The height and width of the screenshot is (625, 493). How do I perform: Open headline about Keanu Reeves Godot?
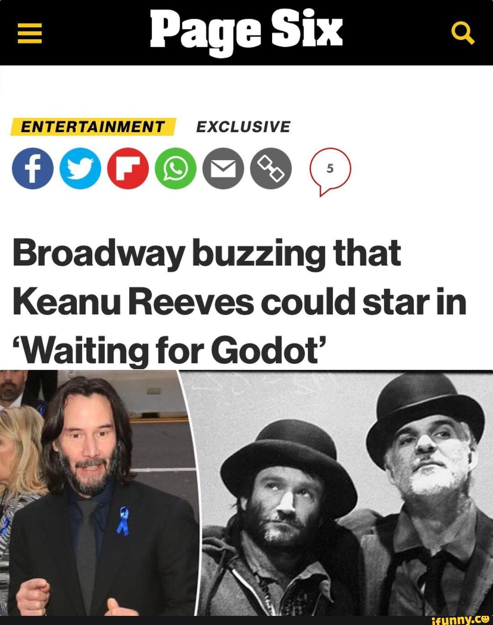(x=240, y=301)
